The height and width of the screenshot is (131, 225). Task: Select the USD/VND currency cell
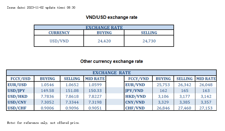(59, 41)
